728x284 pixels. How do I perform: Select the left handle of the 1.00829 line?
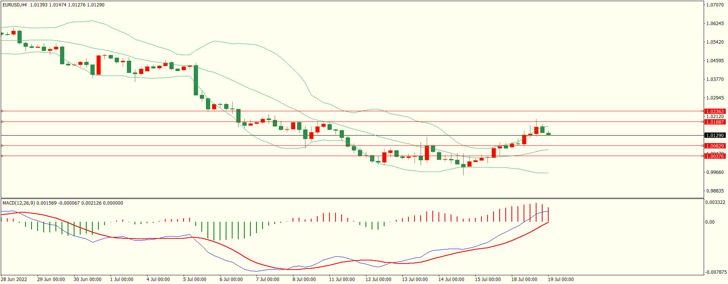2,145
